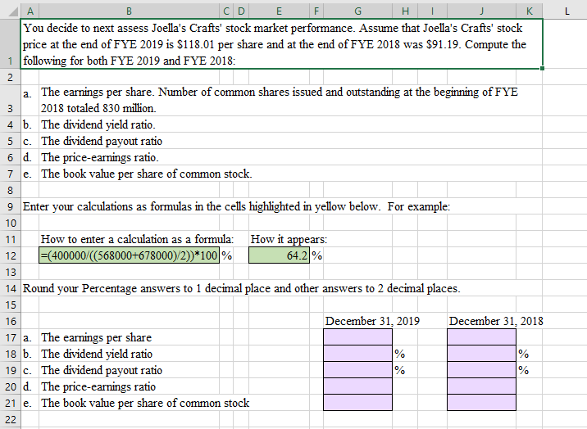Select column G header

pos(357,11)
